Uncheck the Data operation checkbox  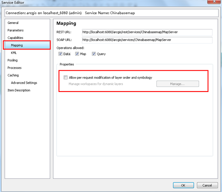click(60, 54)
